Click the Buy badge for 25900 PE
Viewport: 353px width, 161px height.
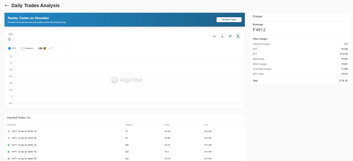(x=9, y=158)
